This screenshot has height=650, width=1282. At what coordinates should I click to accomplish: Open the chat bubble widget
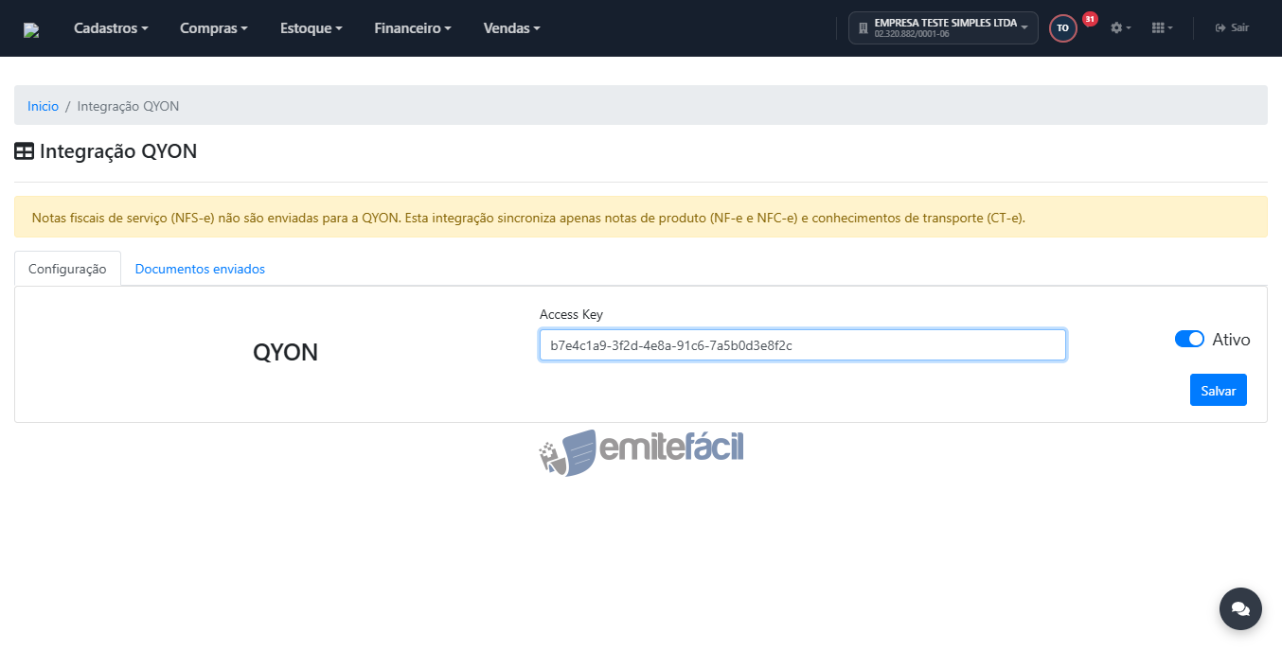1240,608
